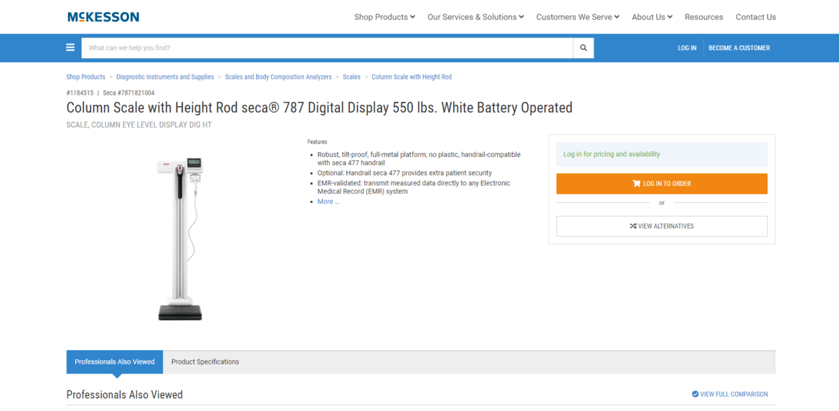839x411 pixels.
Task: Click the product title heading text
Action: pos(319,108)
